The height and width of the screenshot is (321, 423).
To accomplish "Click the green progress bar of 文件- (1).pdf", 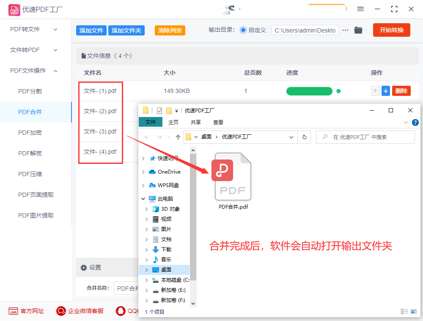I will 309,91.
